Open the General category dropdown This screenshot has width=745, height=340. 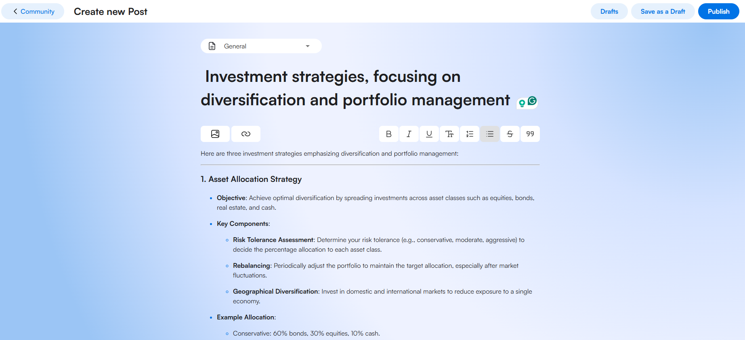pyautogui.click(x=261, y=46)
